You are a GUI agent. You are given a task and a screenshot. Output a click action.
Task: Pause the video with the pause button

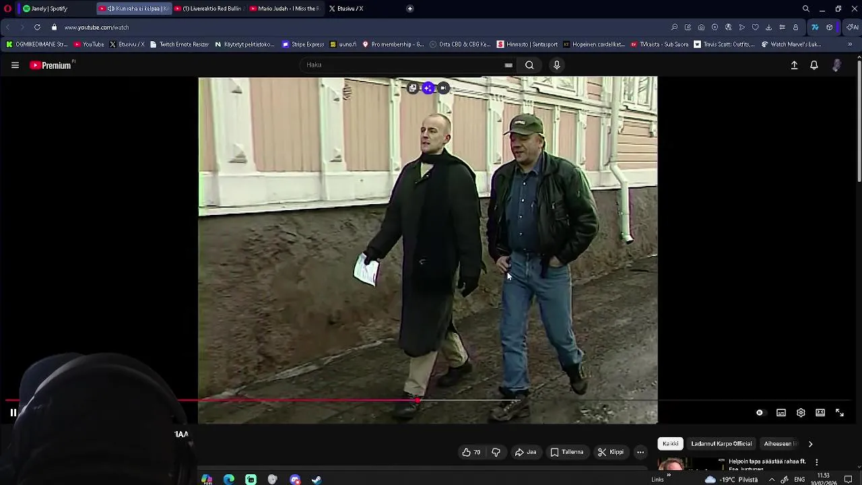tap(13, 413)
